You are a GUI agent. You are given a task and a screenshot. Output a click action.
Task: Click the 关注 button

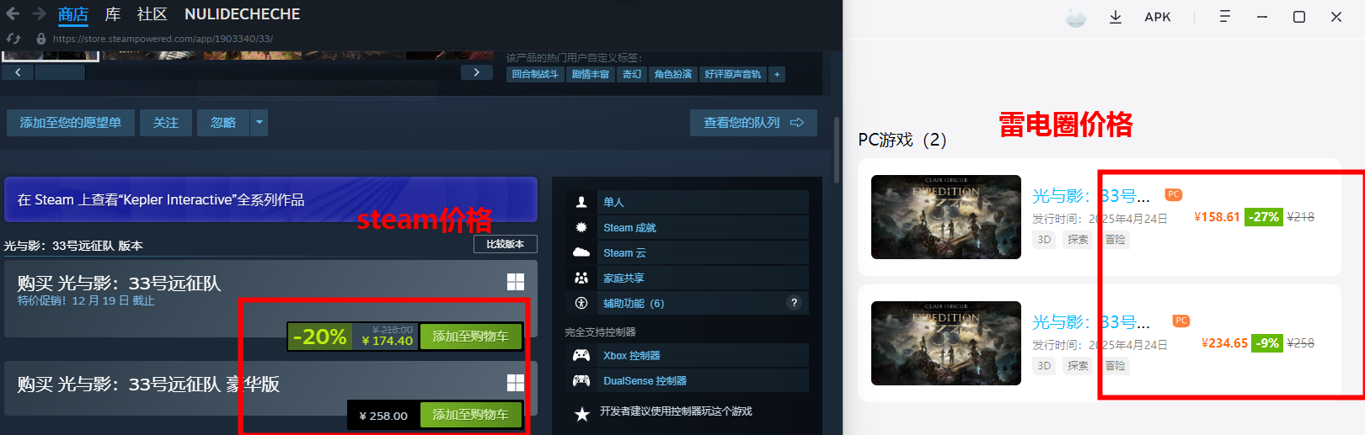(166, 123)
